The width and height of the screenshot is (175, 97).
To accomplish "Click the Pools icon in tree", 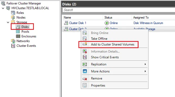I will click(18, 32).
